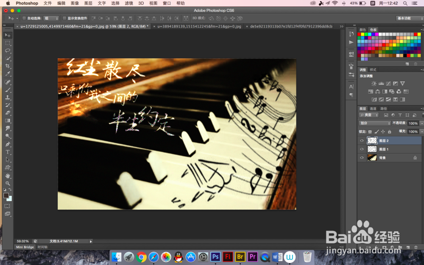The width and height of the screenshot is (424, 265).
Task: Select the Spot Healing Brush tool
Action: [8, 82]
